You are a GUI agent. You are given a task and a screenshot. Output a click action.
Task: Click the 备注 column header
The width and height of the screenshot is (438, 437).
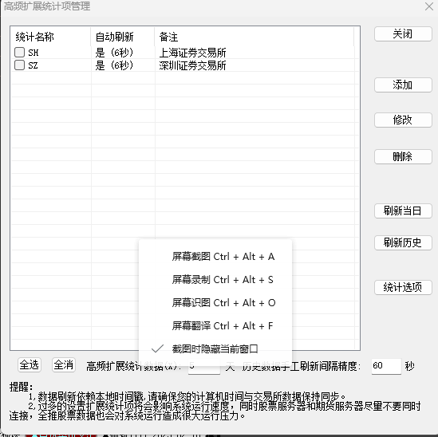(255, 37)
